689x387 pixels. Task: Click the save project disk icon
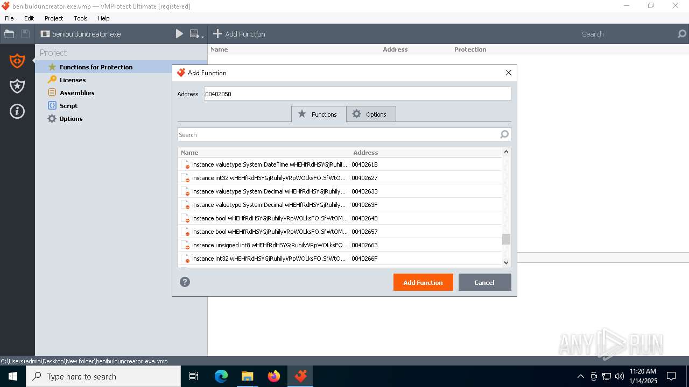point(25,34)
